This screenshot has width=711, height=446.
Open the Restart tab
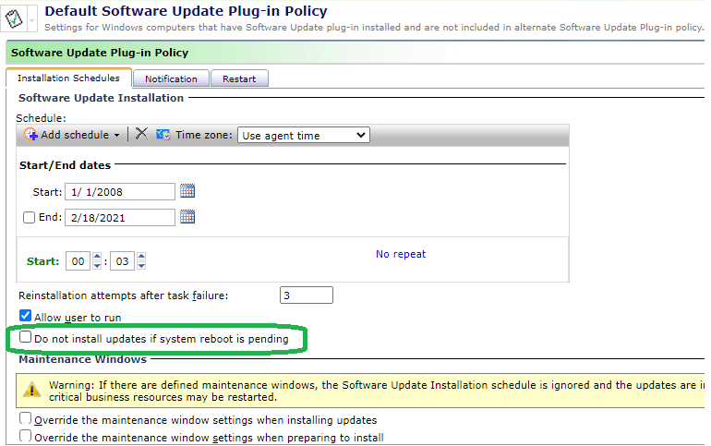[x=239, y=78]
